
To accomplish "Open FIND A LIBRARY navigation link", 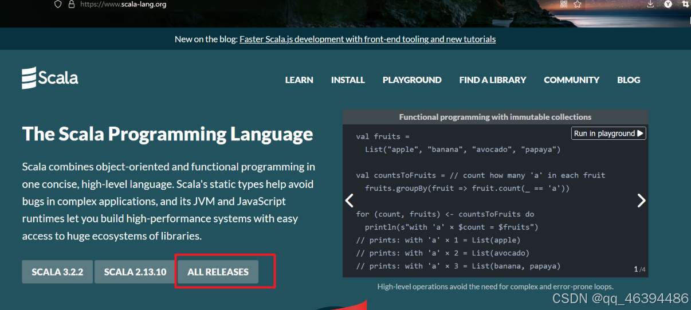I will [x=493, y=80].
